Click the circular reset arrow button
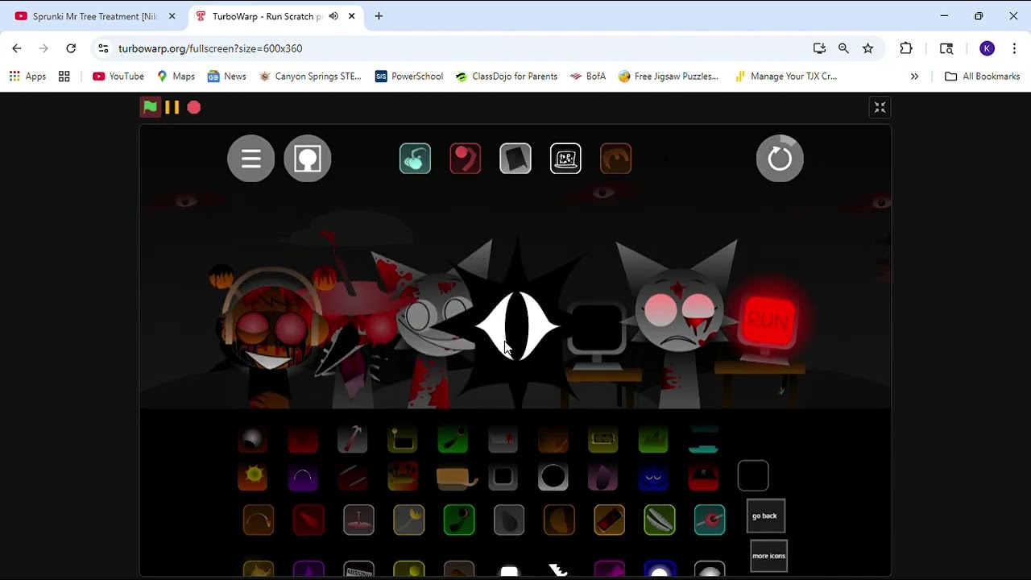 (780, 159)
